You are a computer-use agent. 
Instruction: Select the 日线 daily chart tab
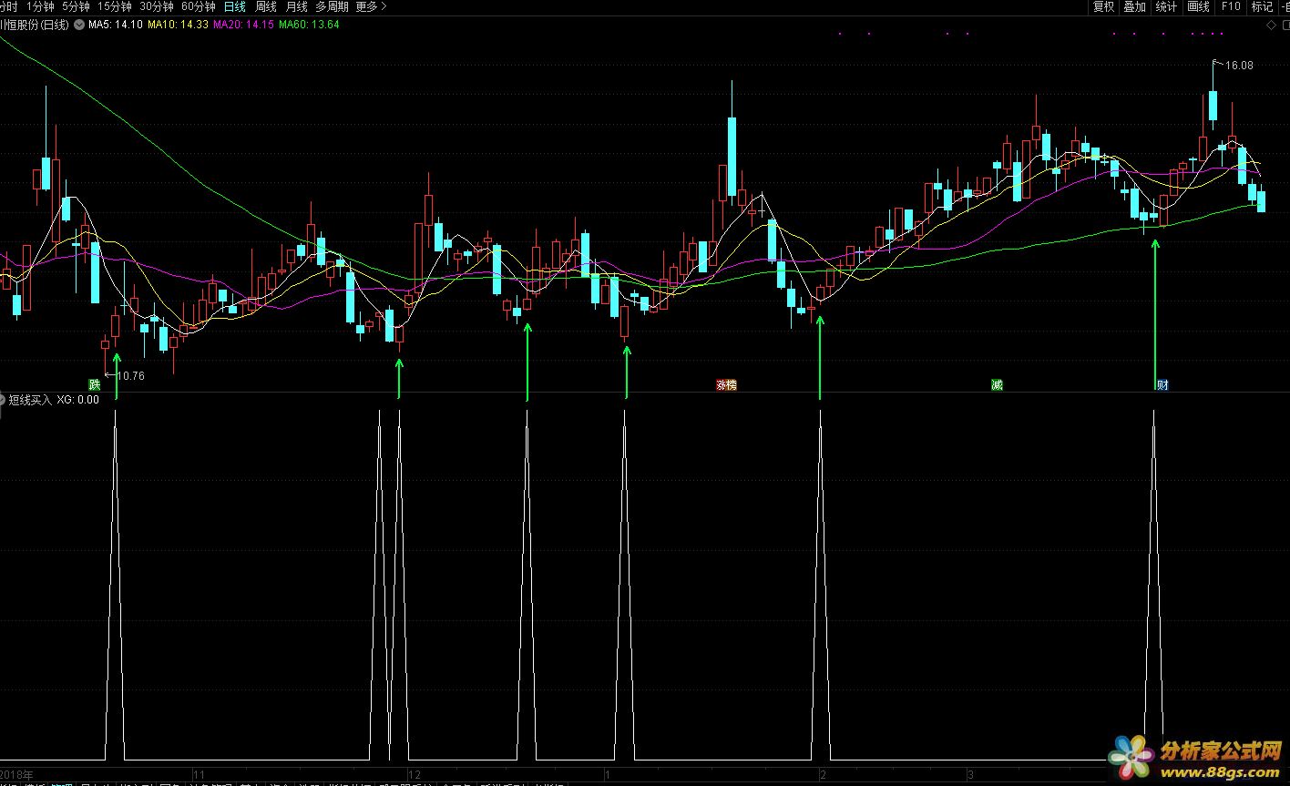[235, 6]
